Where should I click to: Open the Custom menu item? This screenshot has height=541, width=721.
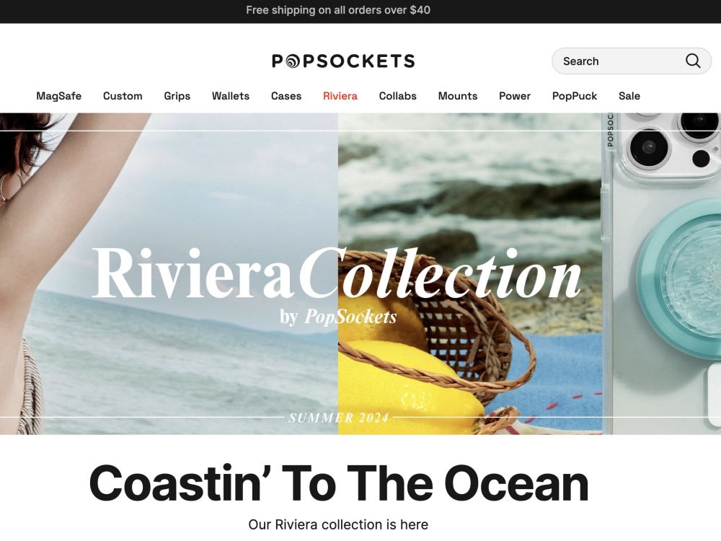tap(123, 96)
